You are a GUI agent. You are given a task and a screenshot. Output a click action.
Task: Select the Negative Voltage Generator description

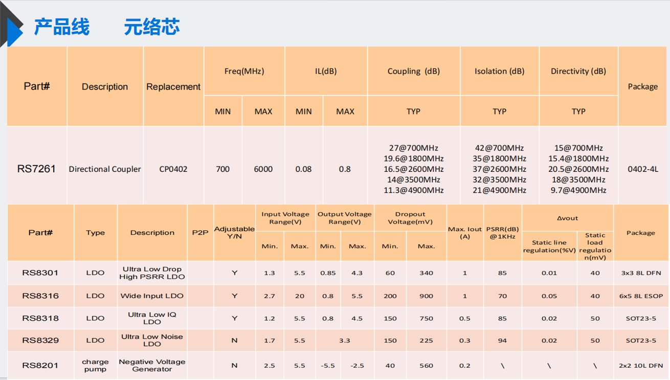[152, 366]
